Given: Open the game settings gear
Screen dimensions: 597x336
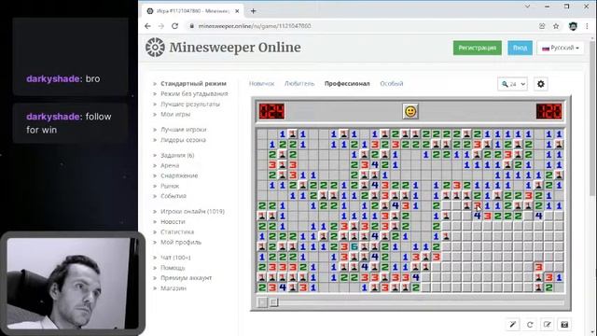Looking at the screenshot, I should point(541,84).
